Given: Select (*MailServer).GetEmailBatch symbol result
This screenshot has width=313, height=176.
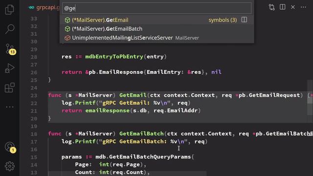Looking at the screenshot, I should (x=156, y=29).
